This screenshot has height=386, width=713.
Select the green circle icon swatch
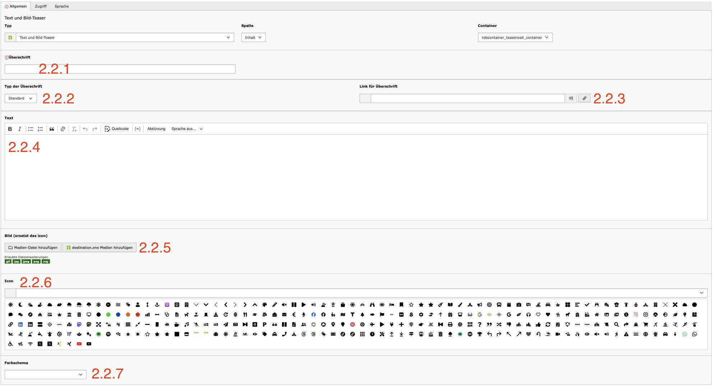point(108,315)
